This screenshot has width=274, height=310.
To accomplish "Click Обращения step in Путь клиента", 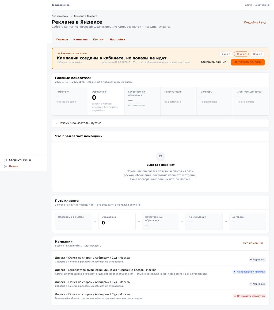I will point(117,221).
